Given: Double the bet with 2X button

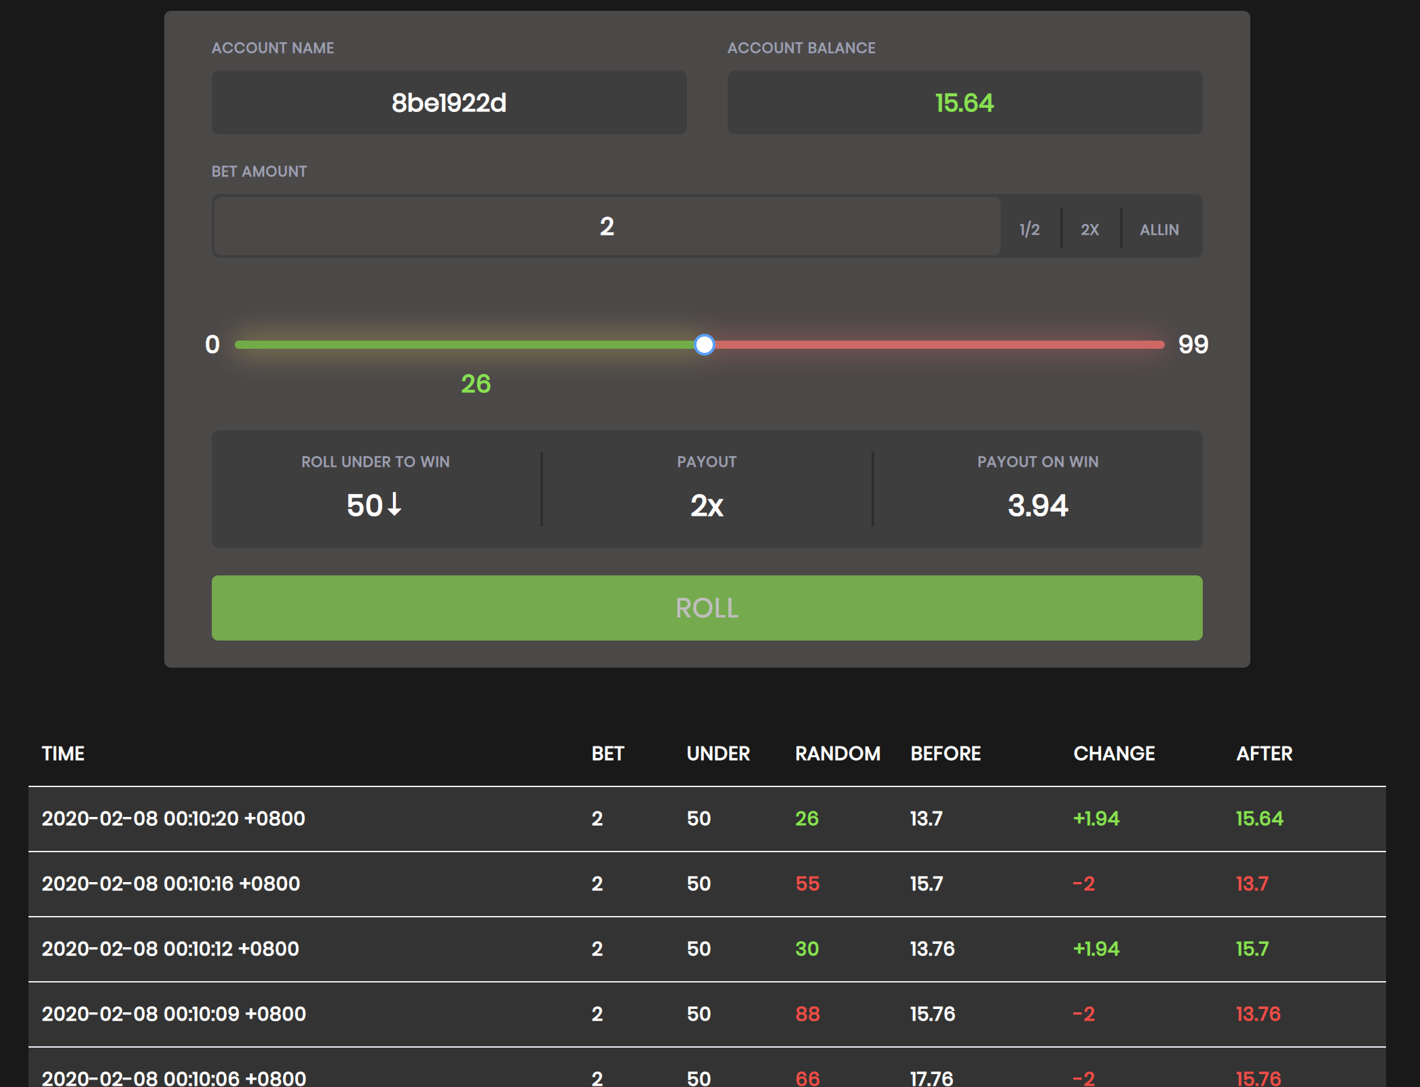Looking at the screenshot, I should (x=1089, y=229).
